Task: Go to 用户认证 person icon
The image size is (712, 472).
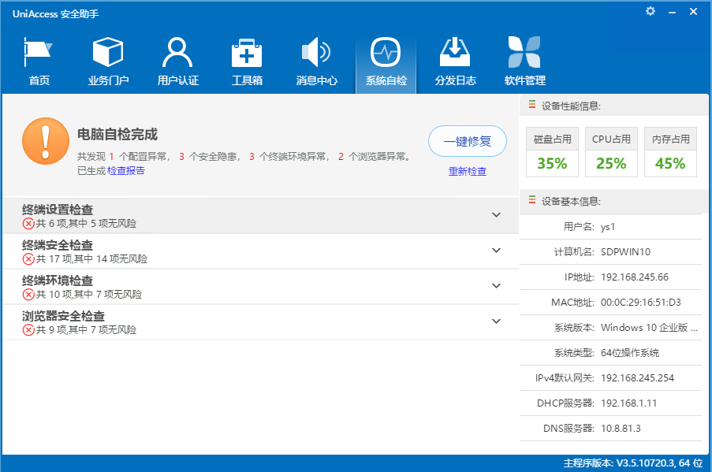Action: (177, 54)
